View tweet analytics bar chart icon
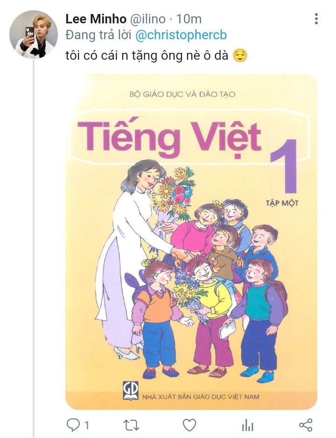The height and width of the screenshot is (438, 336). [247, 426]
